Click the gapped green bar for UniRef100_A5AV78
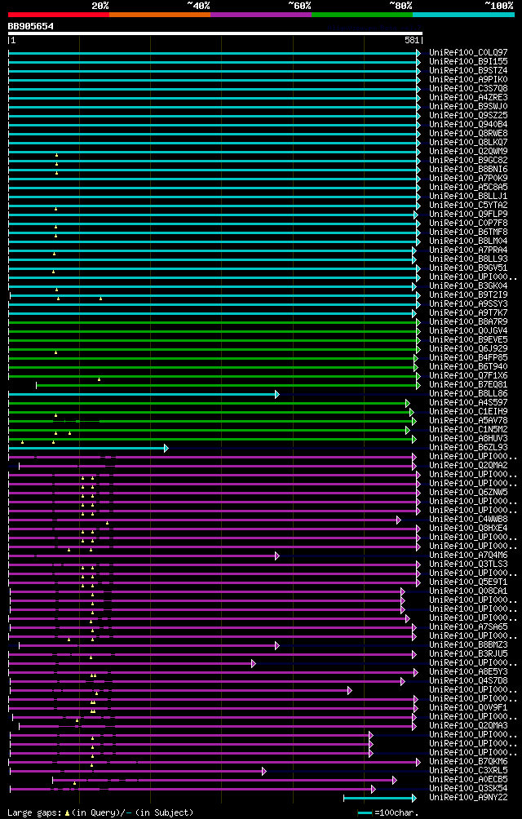Image resolution: width=522 pixels, height=819 pixels. point(212,420)
